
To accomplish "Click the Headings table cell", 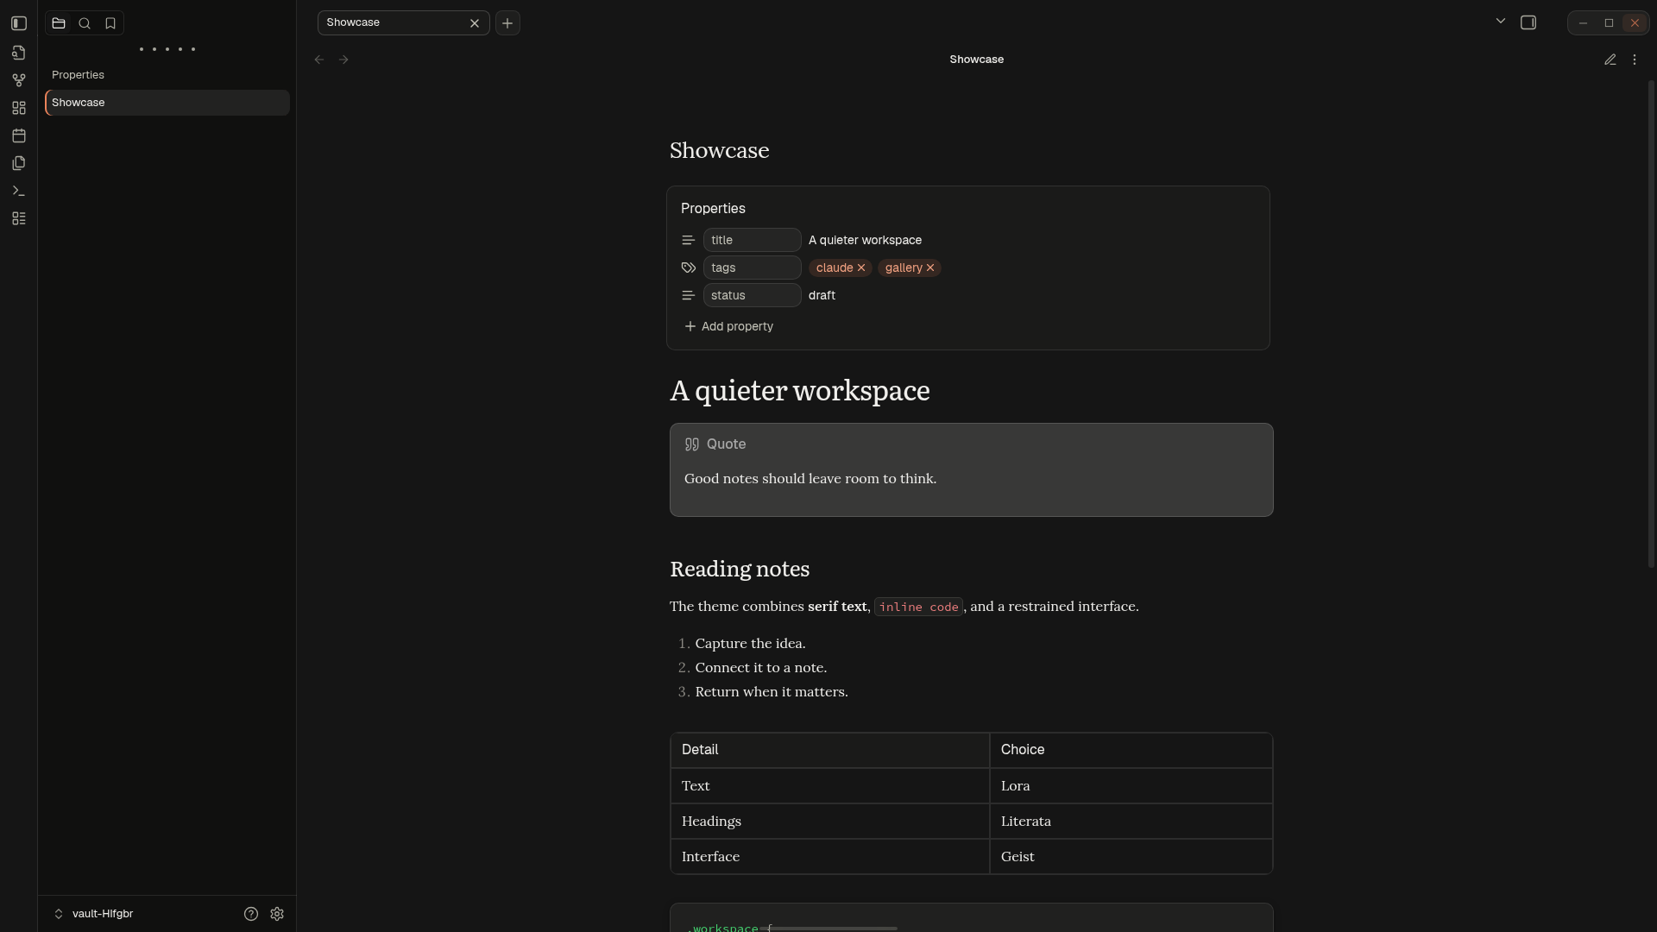I will click(x=829, y=822).
